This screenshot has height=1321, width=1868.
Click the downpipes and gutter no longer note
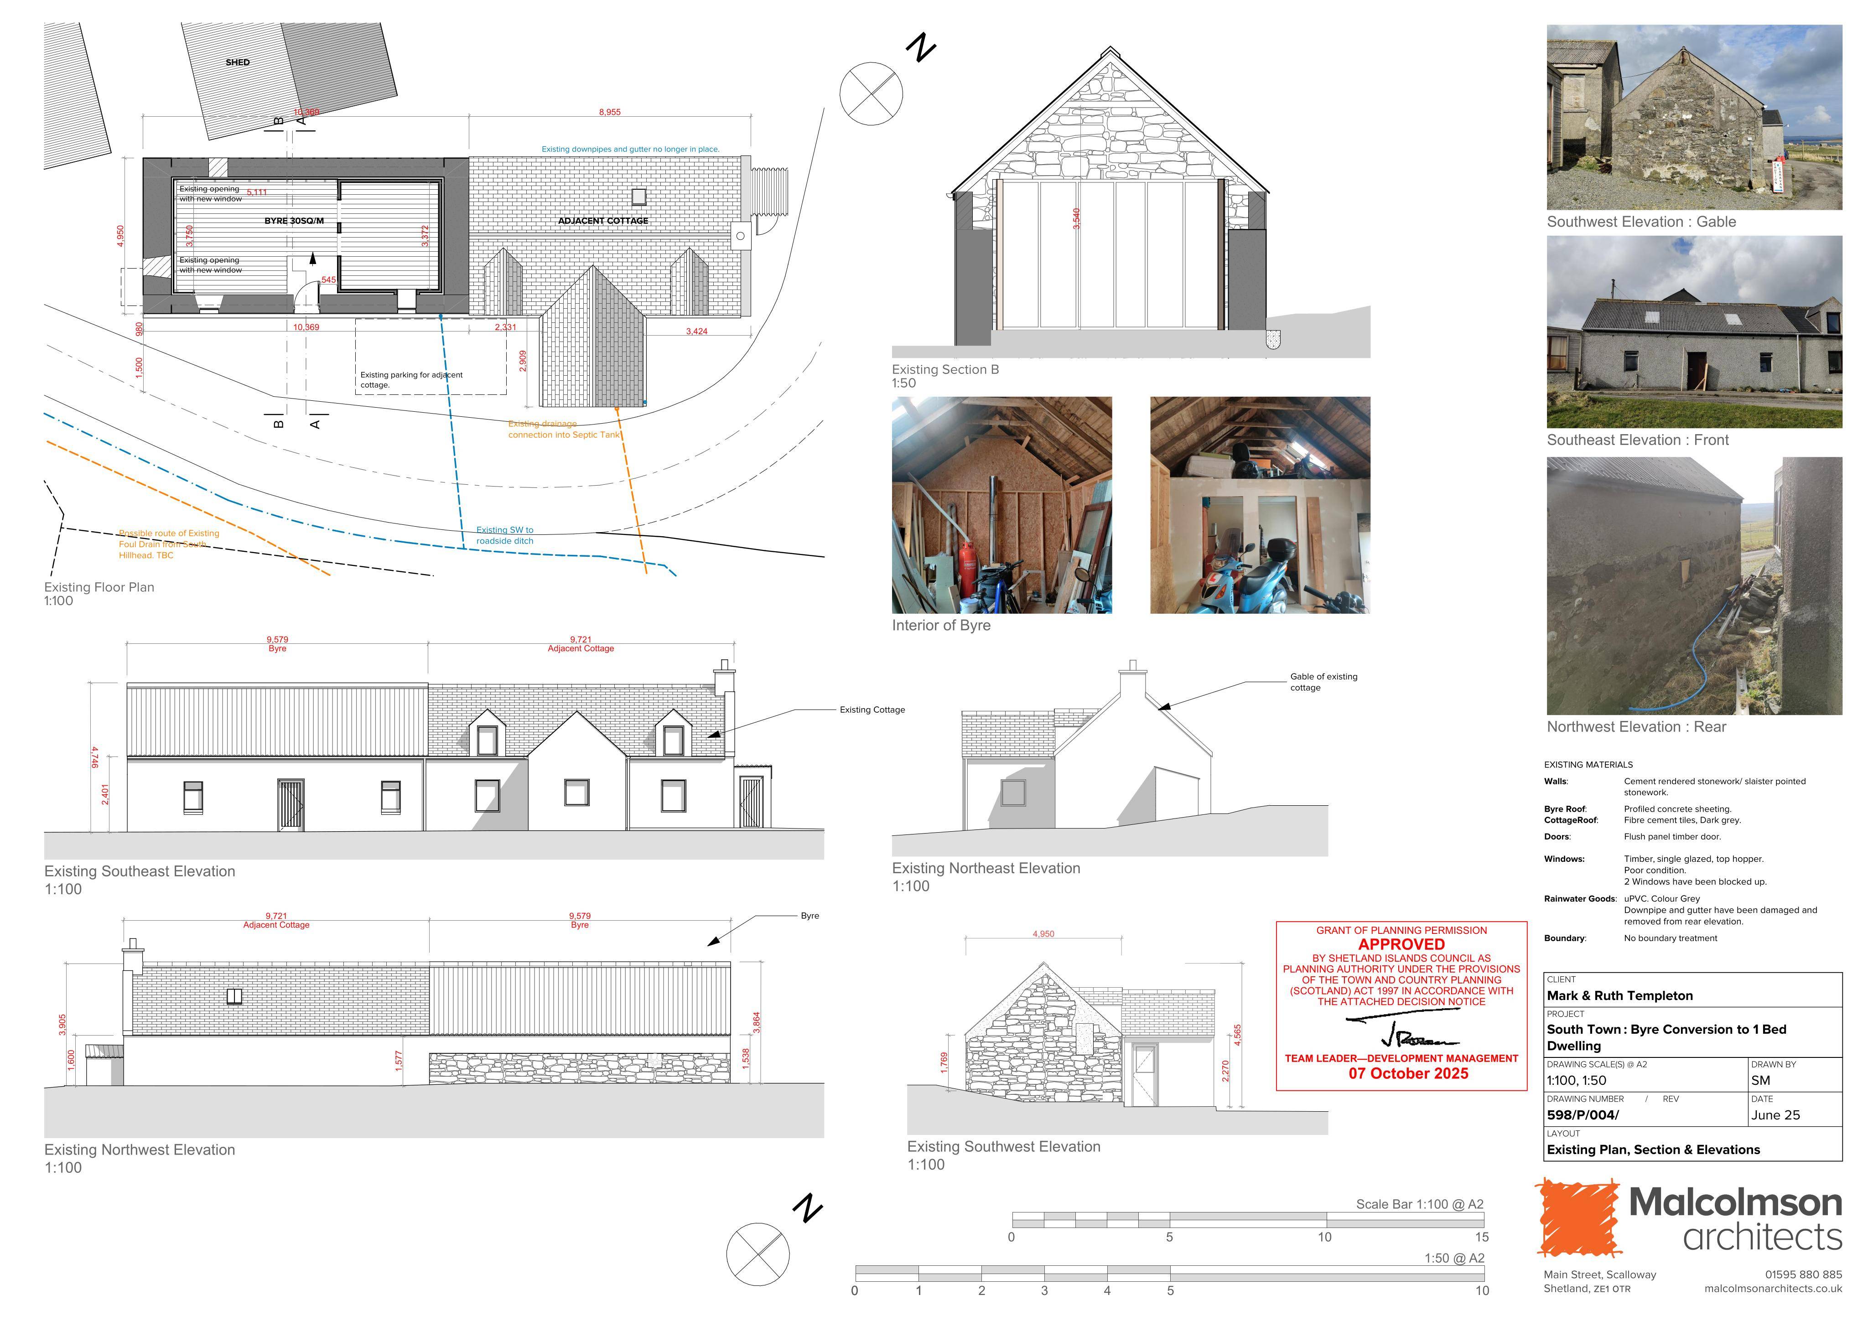click(631, 149)
